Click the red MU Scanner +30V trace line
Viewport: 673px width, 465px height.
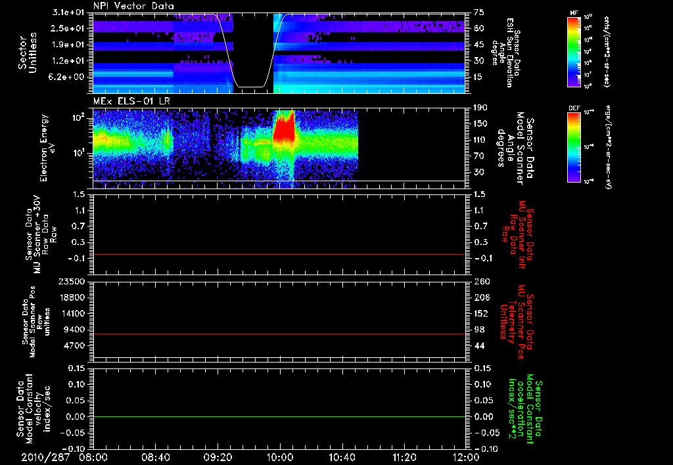(279, 254)
